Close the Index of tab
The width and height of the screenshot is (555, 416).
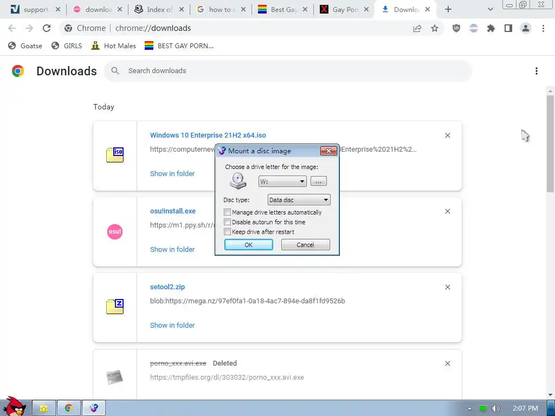point(182,10)
